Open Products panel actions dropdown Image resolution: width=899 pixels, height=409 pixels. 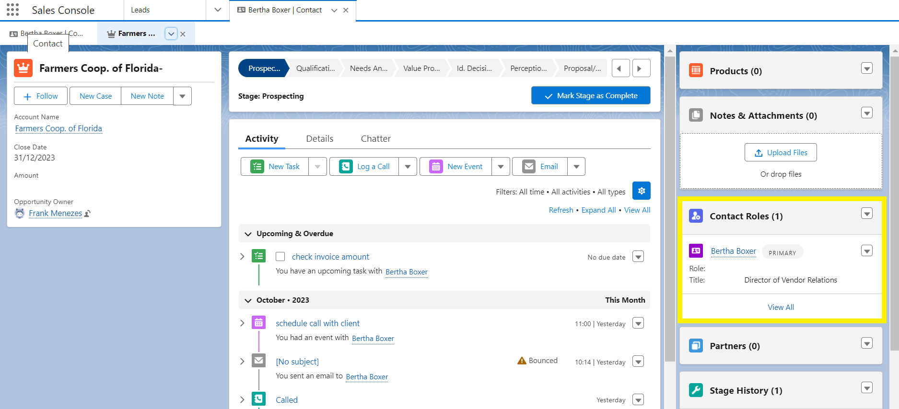(x=866, y=68)
